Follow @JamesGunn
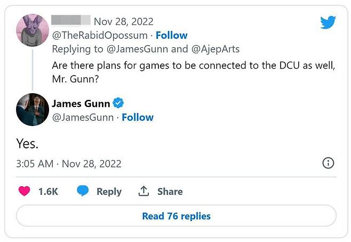The height and width of the screenshot is (242, 351). tap(138, 117)
